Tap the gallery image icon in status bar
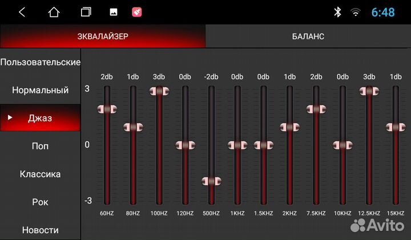This screenshot has height=240, width=411. (x=114, y=12)
